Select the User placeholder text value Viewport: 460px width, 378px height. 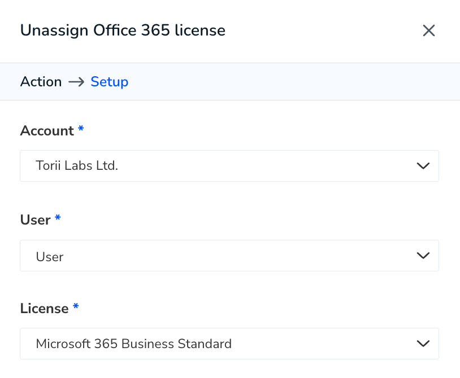(50, 257)
